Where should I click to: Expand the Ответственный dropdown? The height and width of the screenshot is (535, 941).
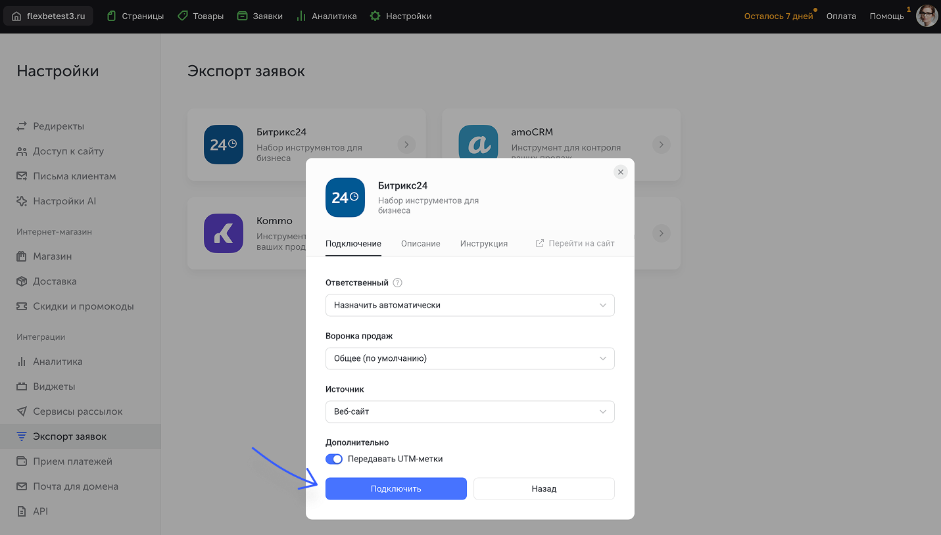(x=470, y=305)
